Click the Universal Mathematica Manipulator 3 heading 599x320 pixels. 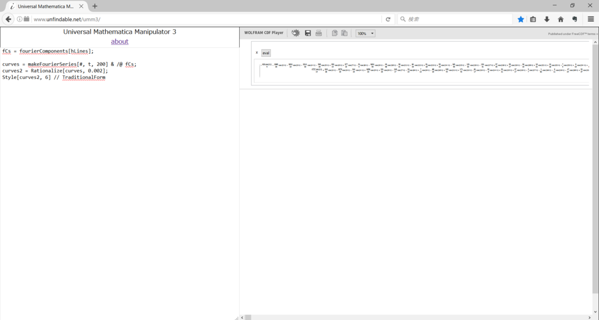(119, 32)
